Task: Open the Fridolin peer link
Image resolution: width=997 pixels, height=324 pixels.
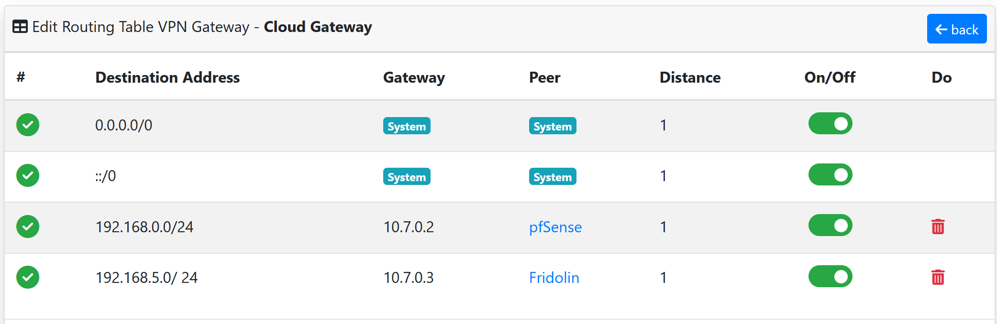Action: [554, 278]
